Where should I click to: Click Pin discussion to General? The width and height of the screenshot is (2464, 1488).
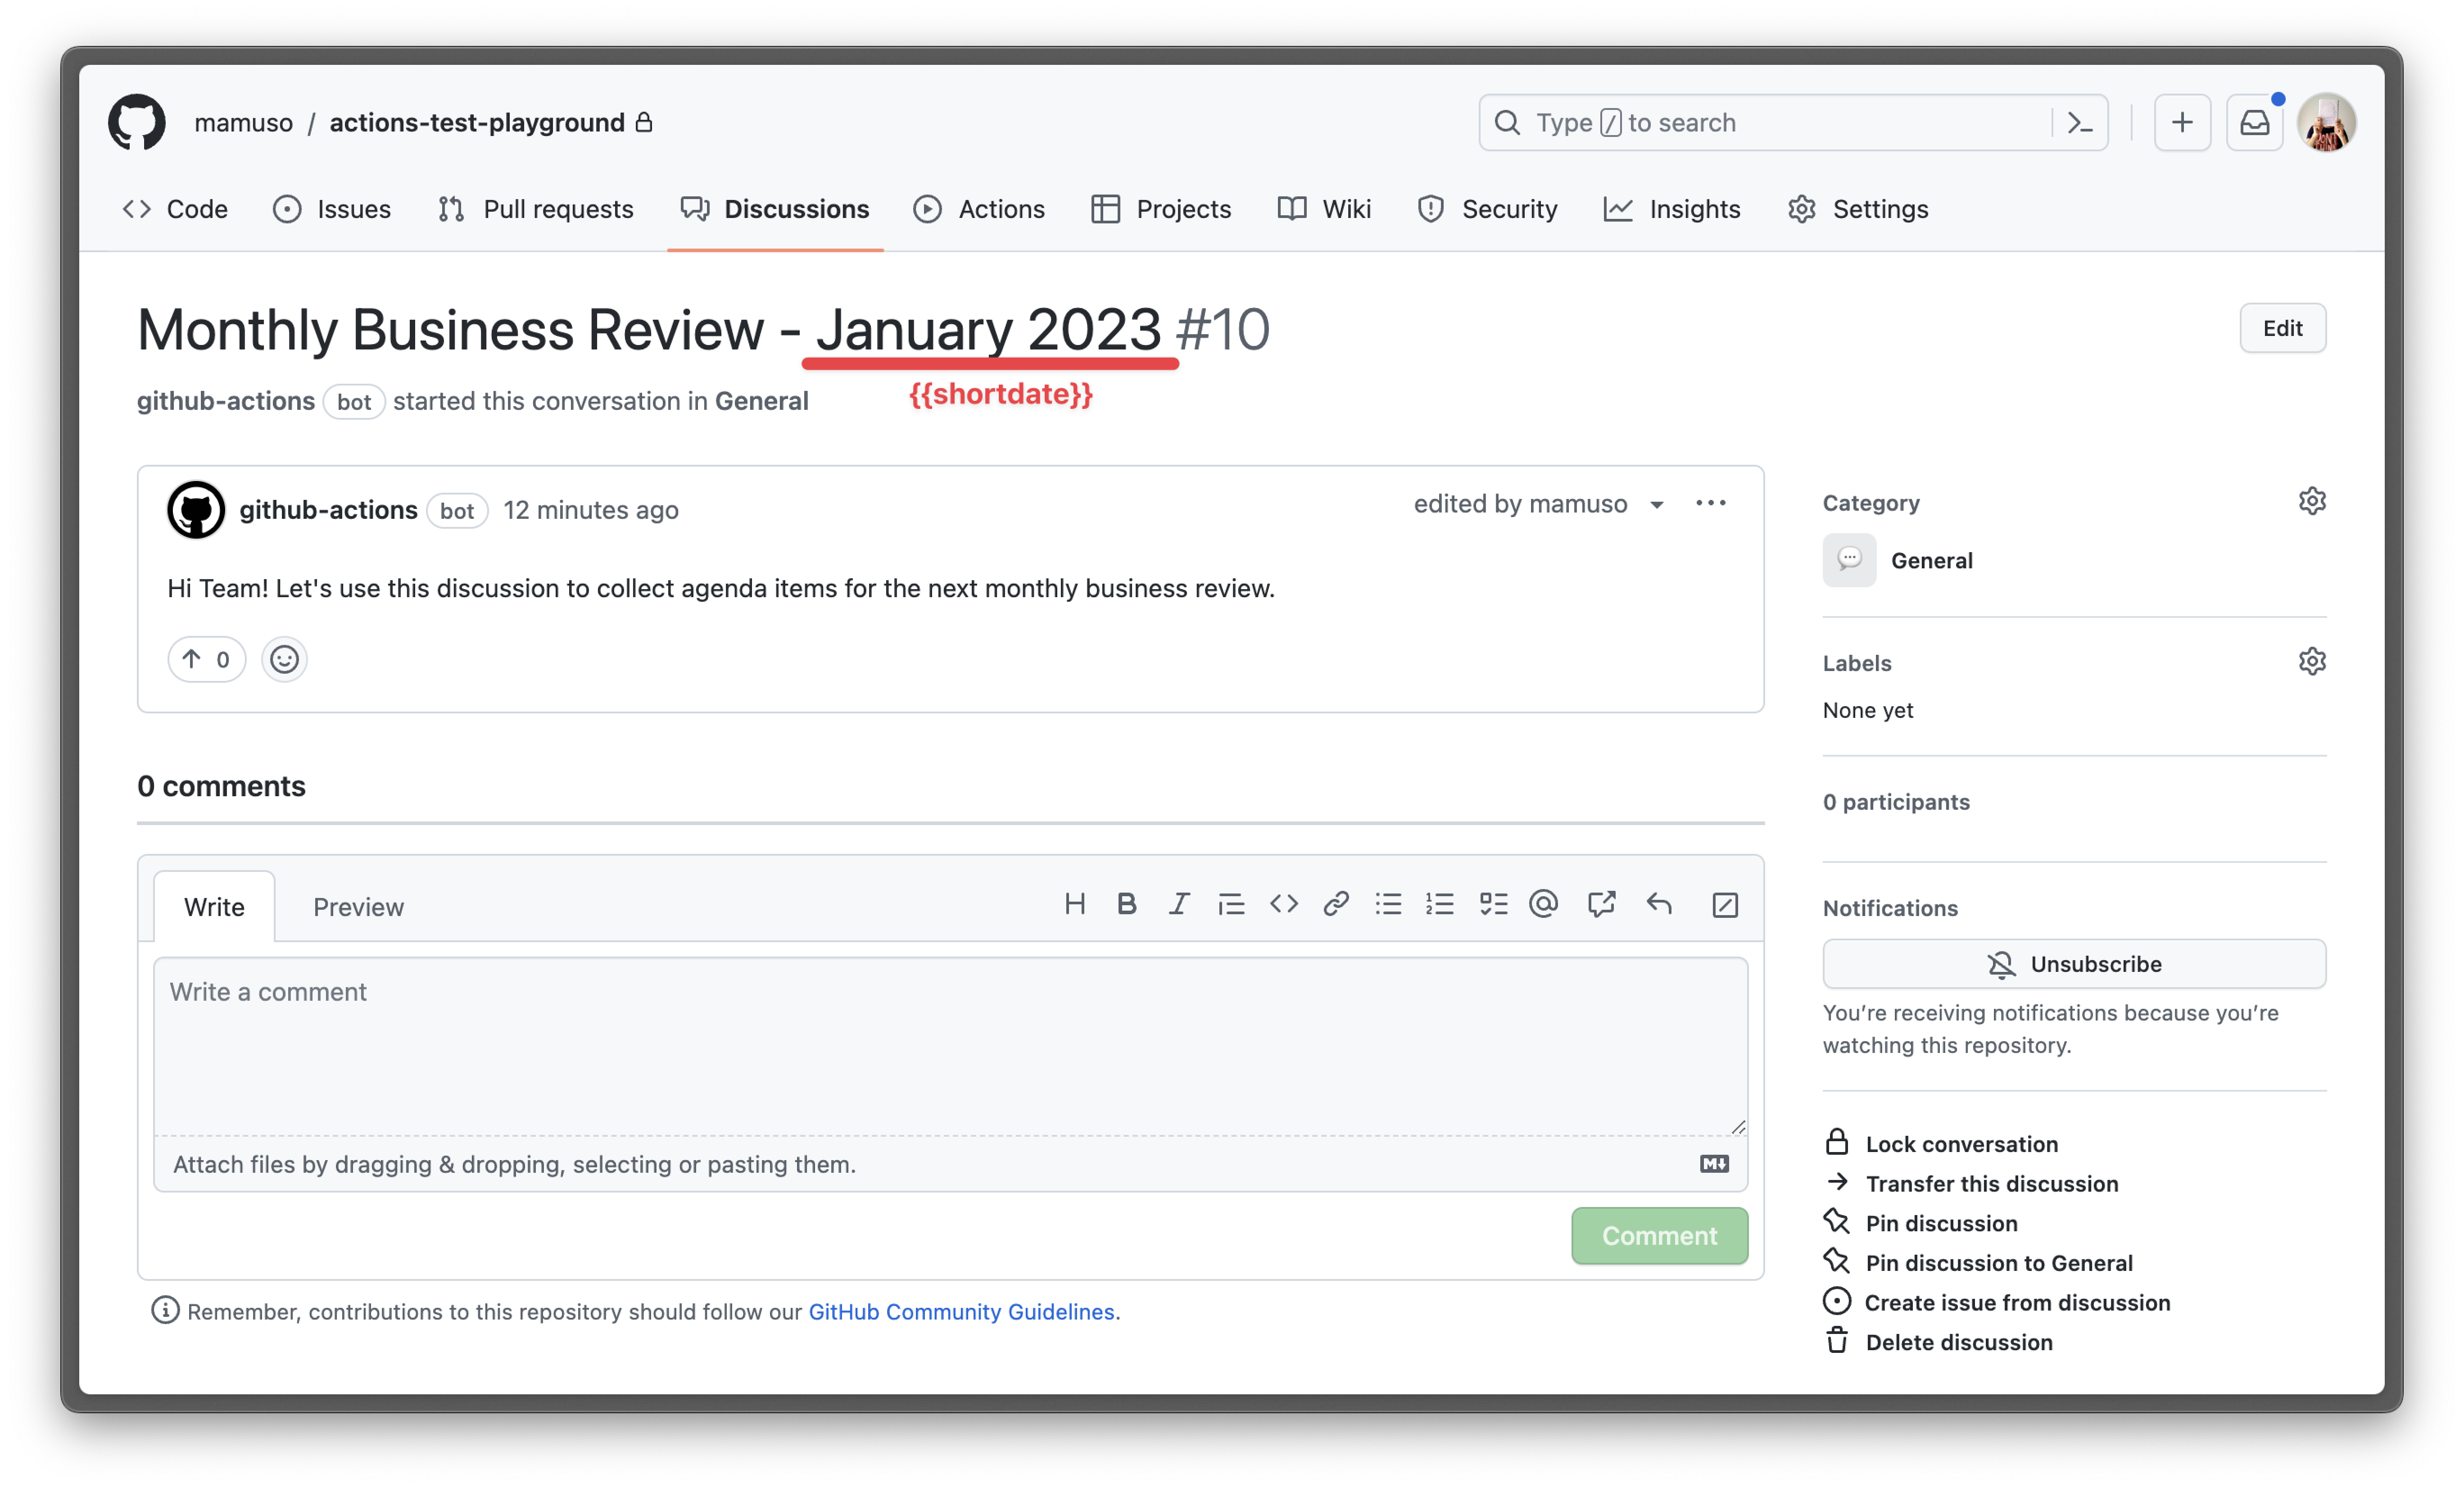coord(1978,1263)
